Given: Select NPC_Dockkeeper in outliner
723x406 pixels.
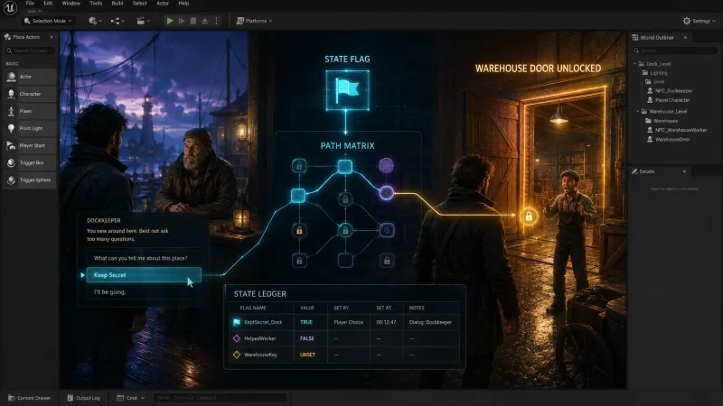Looking at the screenshot, I should (x=670, y=91).
